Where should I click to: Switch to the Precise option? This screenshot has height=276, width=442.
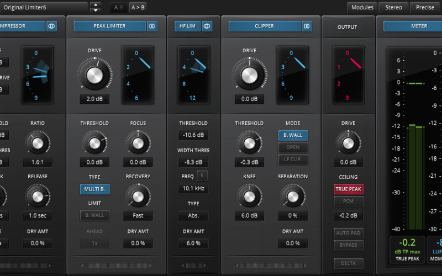point(425,7)
